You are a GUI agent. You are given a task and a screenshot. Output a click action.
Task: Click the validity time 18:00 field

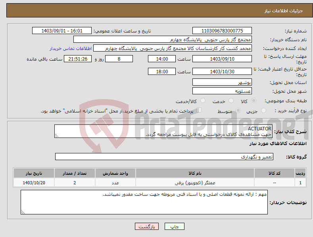[x=162, y=71]
